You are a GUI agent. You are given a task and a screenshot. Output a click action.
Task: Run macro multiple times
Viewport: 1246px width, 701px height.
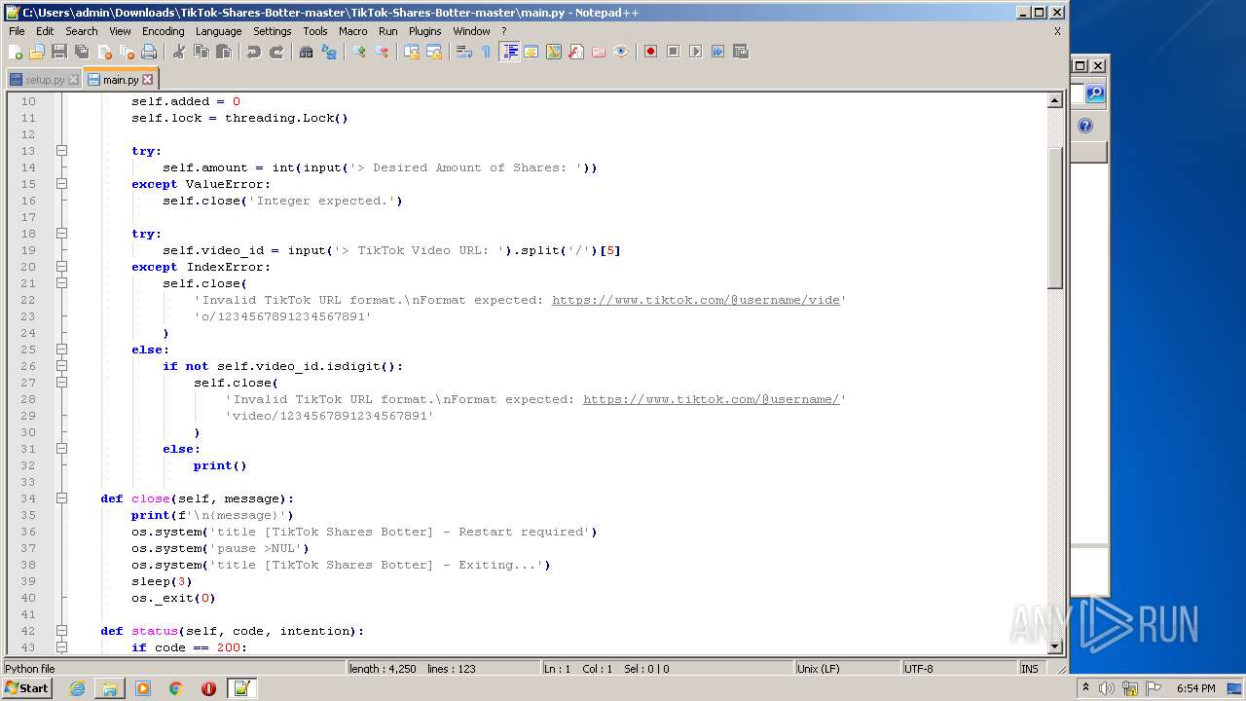[717, 52]
